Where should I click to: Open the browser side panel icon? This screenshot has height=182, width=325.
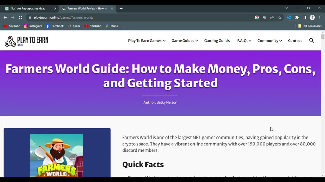tap(304, 17)
